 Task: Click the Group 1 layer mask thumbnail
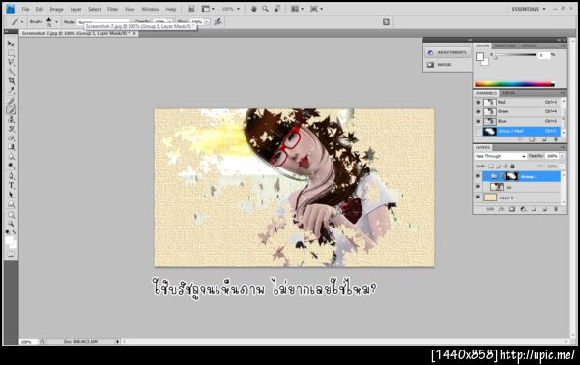pyautogui.click(x=512, y=176)
